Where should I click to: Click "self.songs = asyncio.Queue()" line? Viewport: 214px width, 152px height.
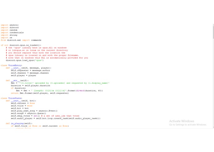pyautogui.click(x=29, y=113)
